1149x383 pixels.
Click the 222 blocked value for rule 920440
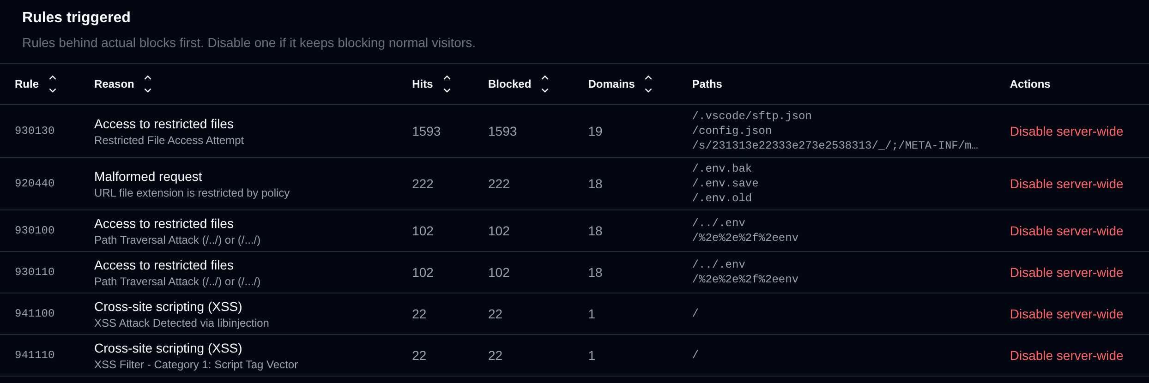coord(499,184)
